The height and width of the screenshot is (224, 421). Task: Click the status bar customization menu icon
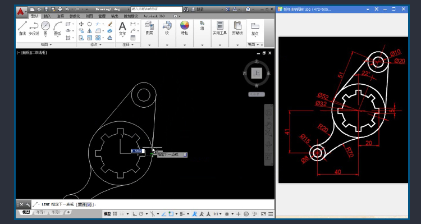271,214
